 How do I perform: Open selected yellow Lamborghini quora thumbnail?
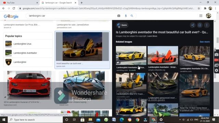coord(82,46)
